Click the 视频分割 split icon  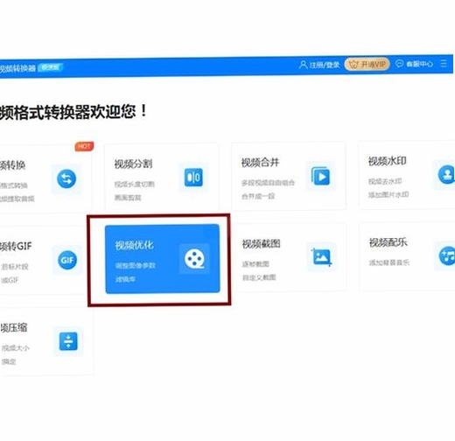pos(193,177)
